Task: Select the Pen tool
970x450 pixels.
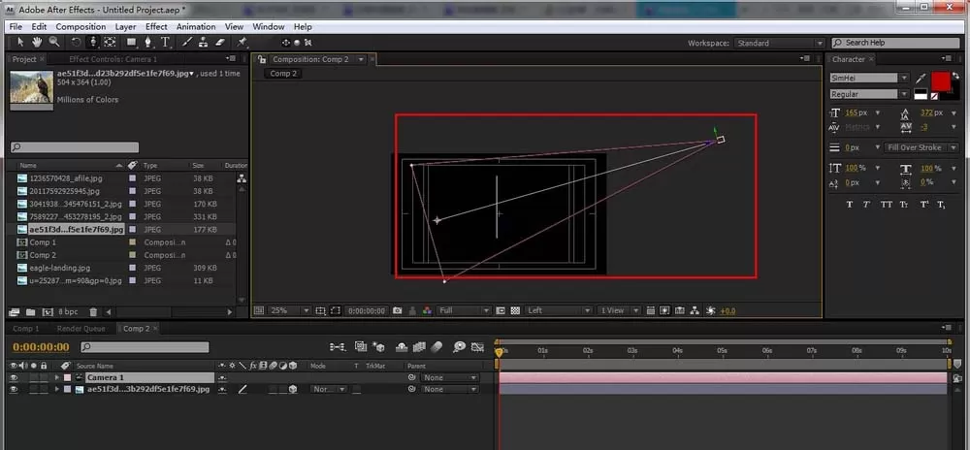Action: [147, 42]
